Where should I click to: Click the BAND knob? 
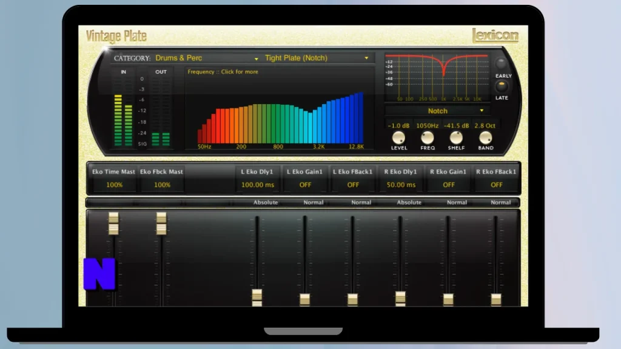(486, 138)
